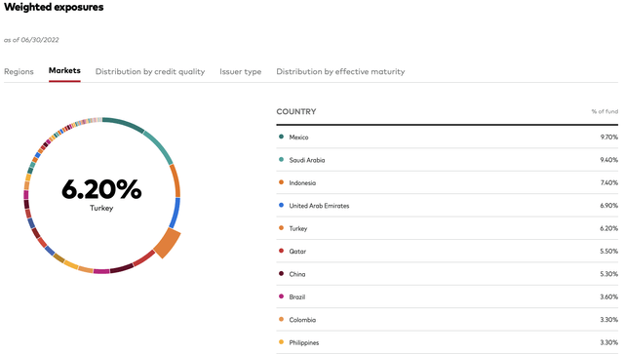Click the Turkey label inside donut chart

[101, 208]
